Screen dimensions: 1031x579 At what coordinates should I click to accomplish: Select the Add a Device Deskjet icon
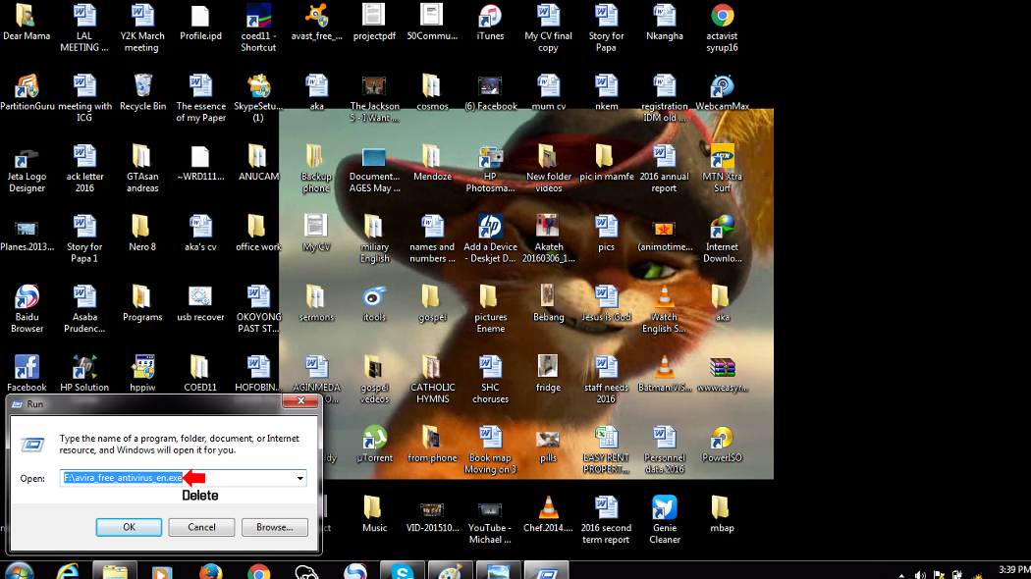click(490, 238)
